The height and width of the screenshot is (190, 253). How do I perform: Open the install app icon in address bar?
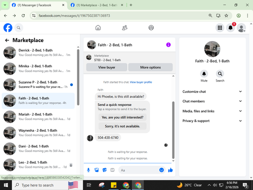(x=218, y=16)
